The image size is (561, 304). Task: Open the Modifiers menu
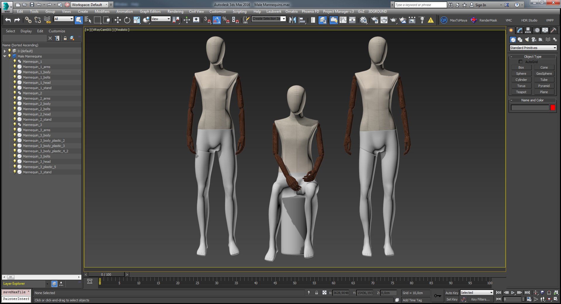coord(102,11)
